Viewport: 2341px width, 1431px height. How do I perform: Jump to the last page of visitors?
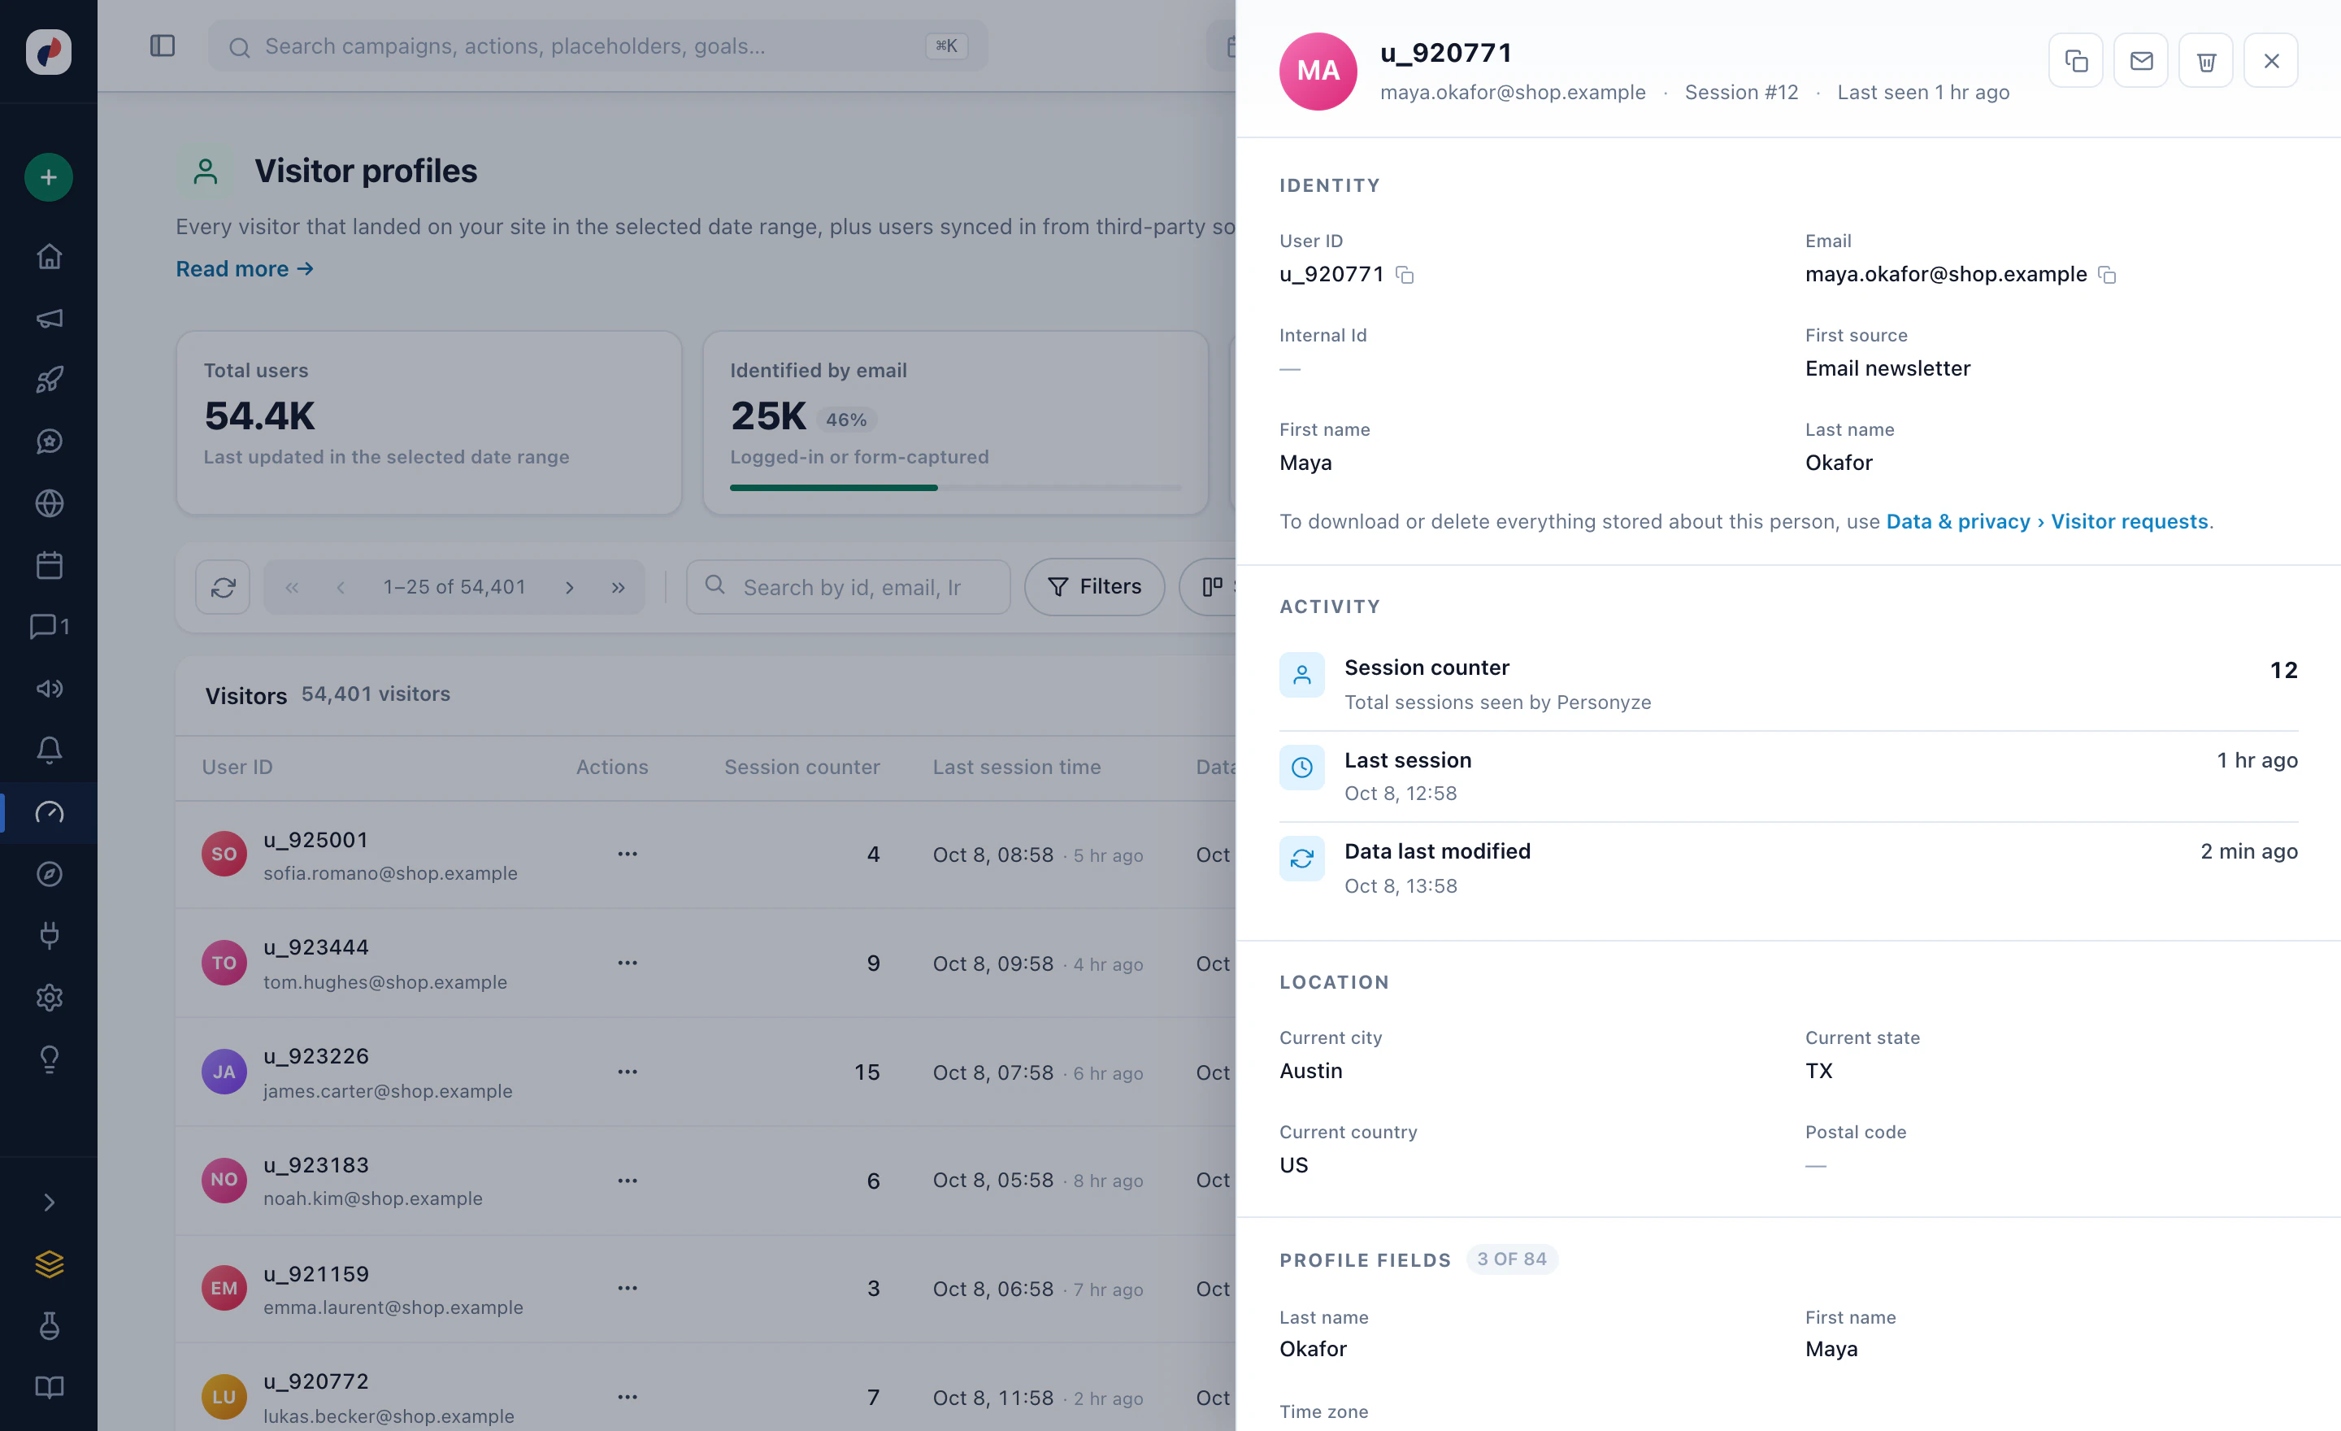coord(619,587)
